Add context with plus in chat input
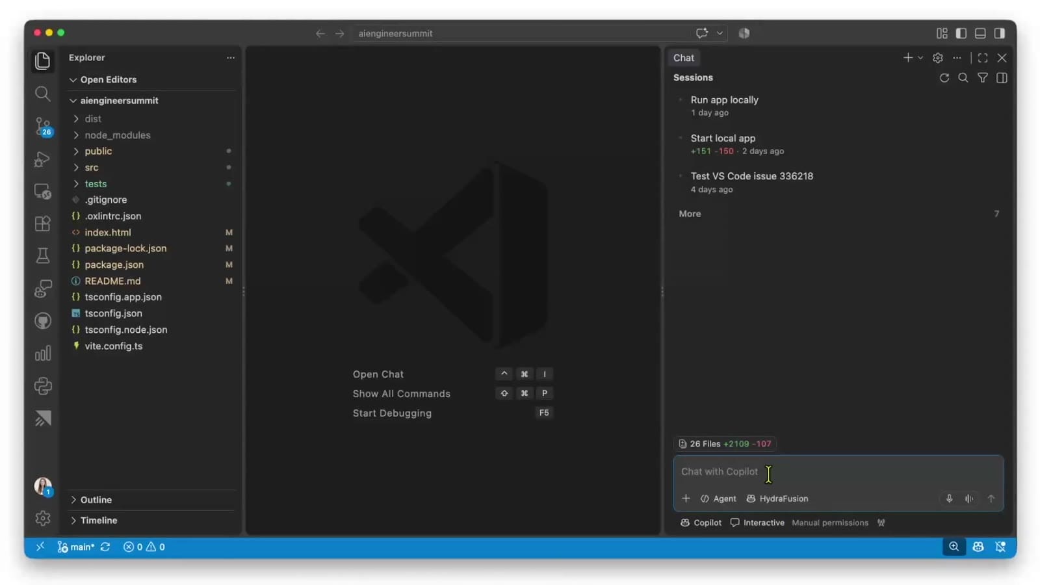 [x=686, y=499]
